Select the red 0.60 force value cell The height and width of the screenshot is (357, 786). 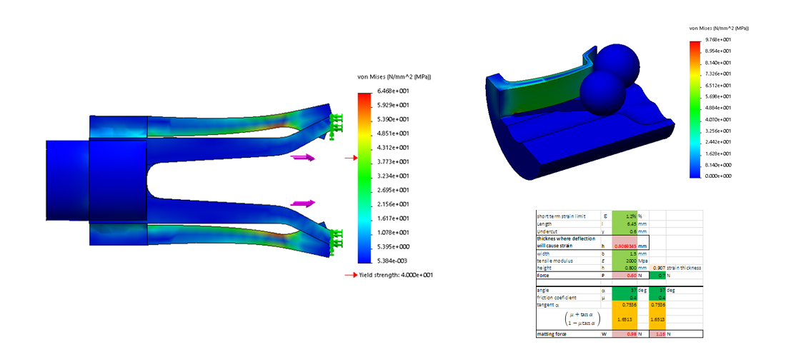tap(625, 276)
